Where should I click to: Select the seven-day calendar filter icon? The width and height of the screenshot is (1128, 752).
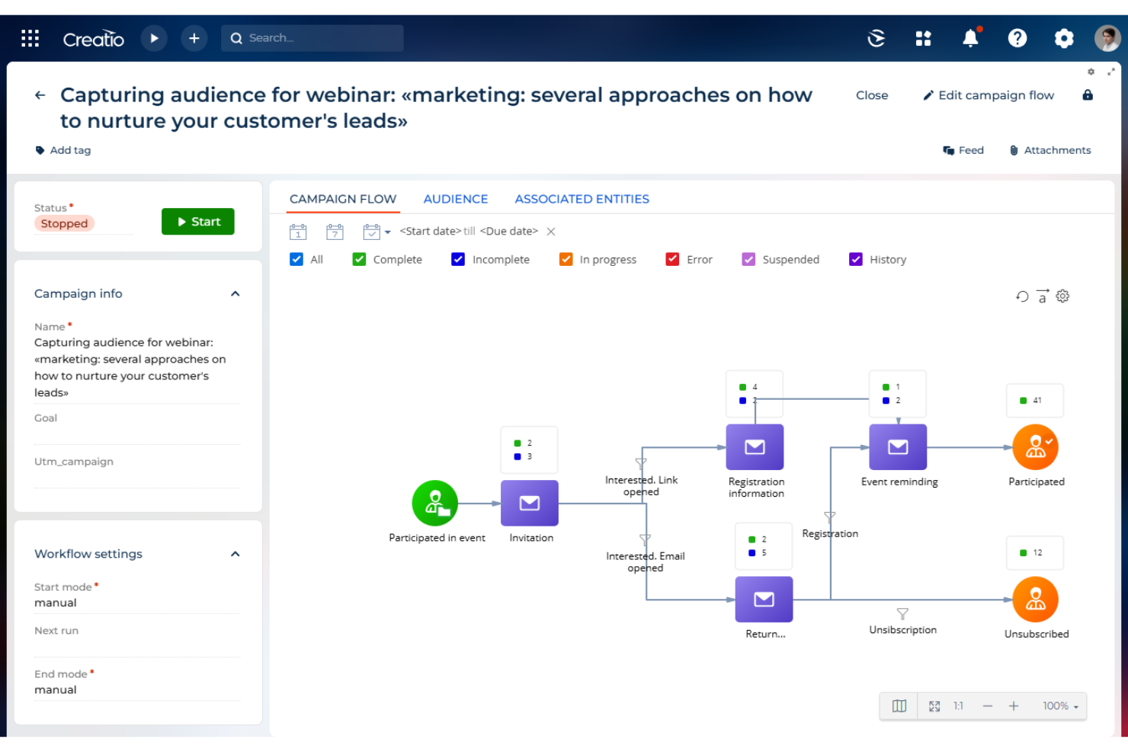point(335,231)
